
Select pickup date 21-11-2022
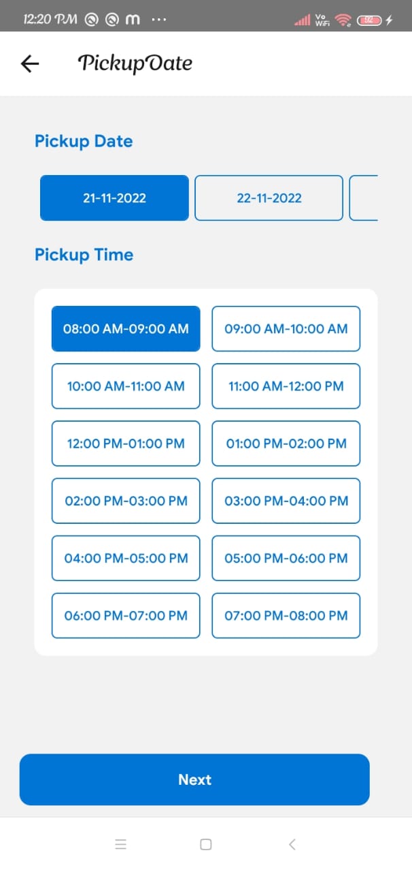coord(114,198)
